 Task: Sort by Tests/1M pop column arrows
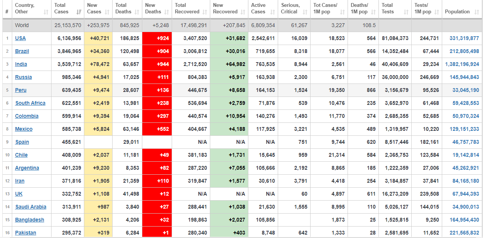pos(437,12)
